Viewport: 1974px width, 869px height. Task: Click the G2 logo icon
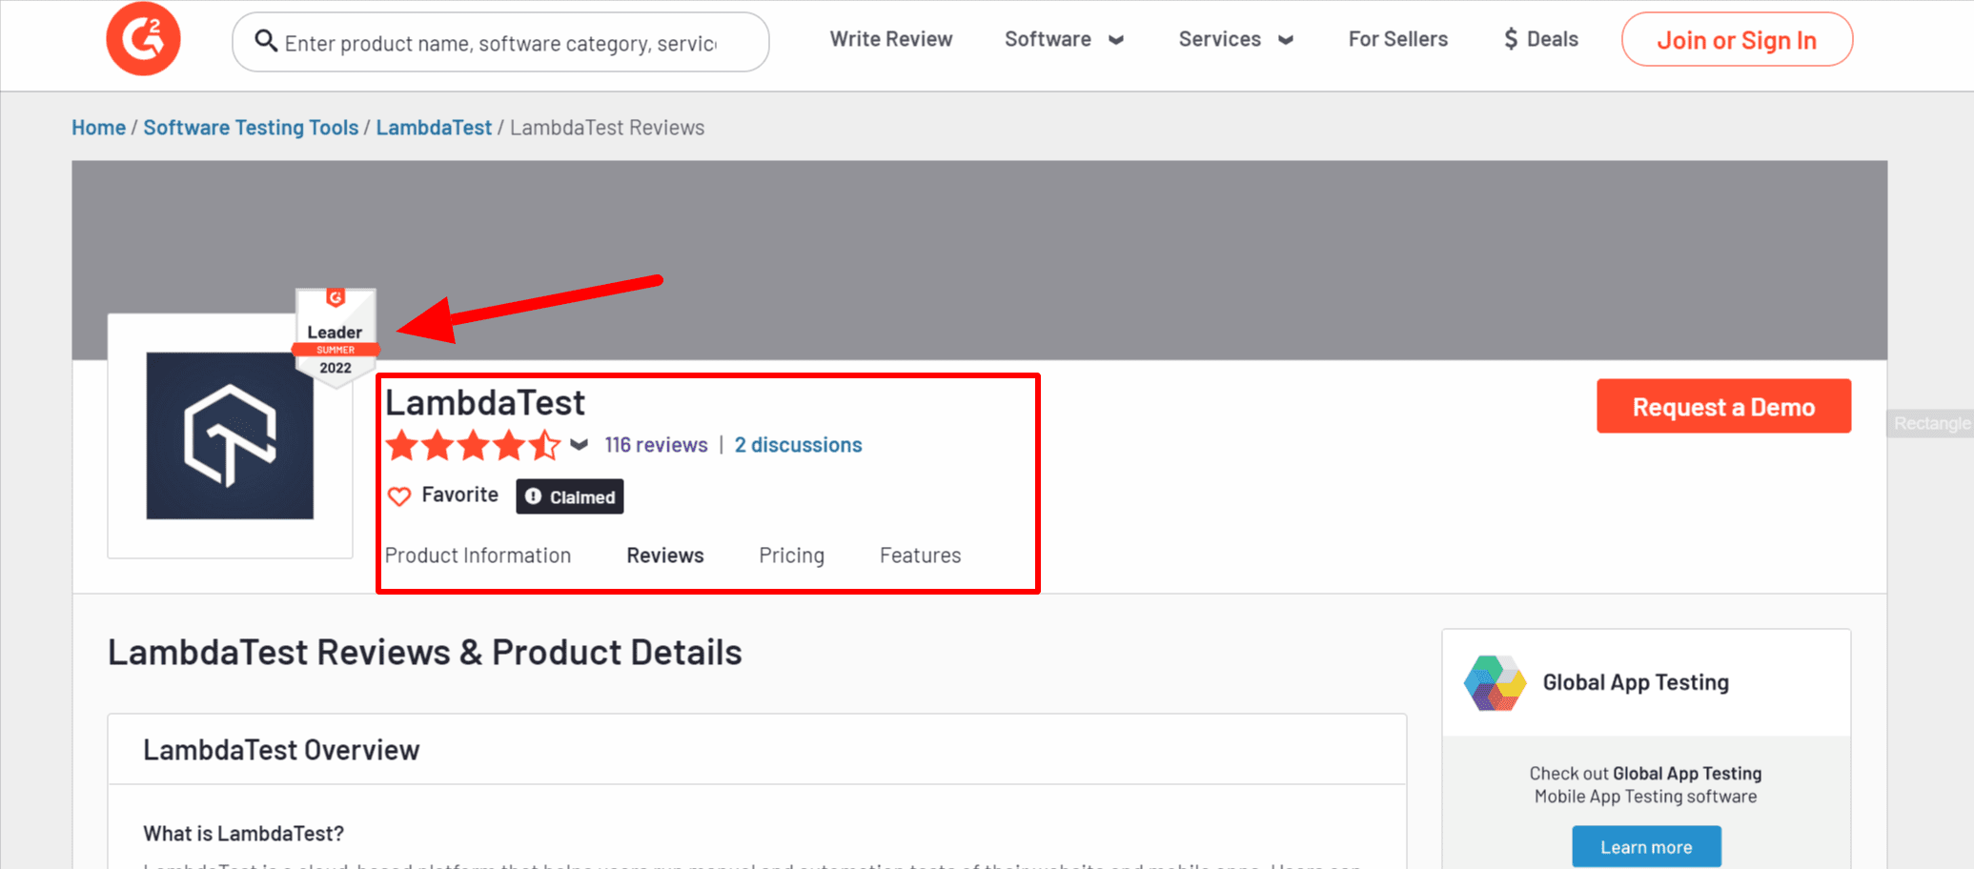(143, 39)
